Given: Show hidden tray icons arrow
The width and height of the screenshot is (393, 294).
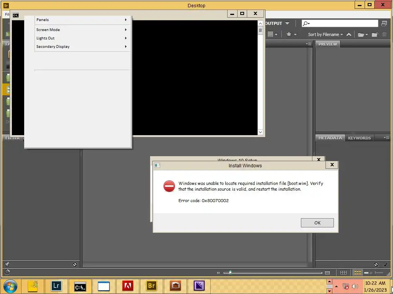Looking at the screenshot, I should 336,286.
